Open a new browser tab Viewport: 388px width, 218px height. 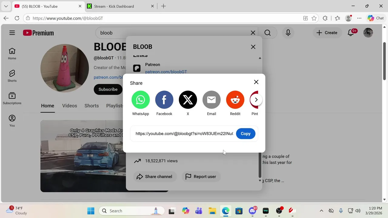point(163,6)
